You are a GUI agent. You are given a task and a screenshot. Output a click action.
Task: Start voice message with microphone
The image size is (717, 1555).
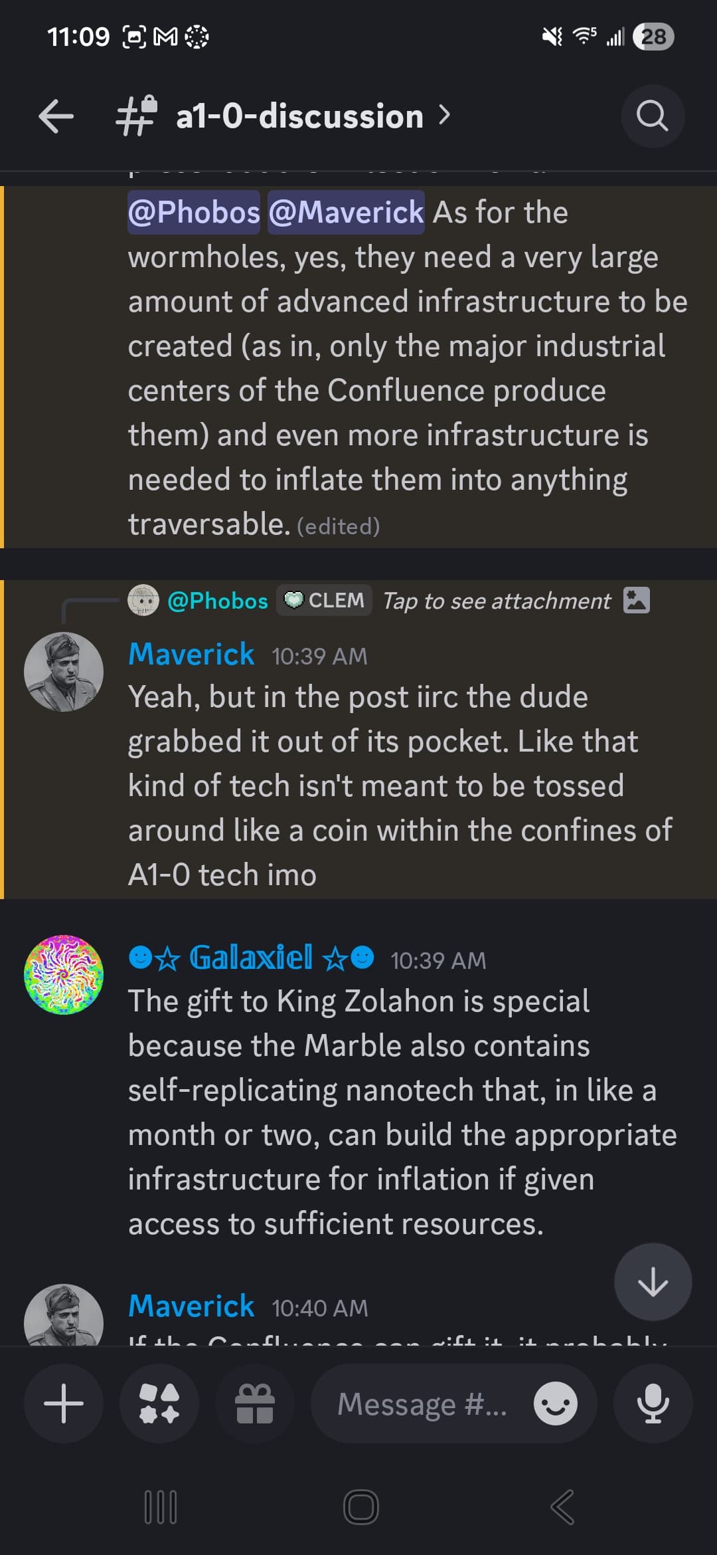tap(653, 1403)
